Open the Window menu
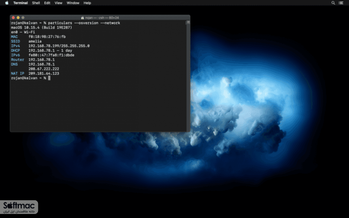Screen dimensions: 349x218 pyautogui.click(x=73, y=3)
